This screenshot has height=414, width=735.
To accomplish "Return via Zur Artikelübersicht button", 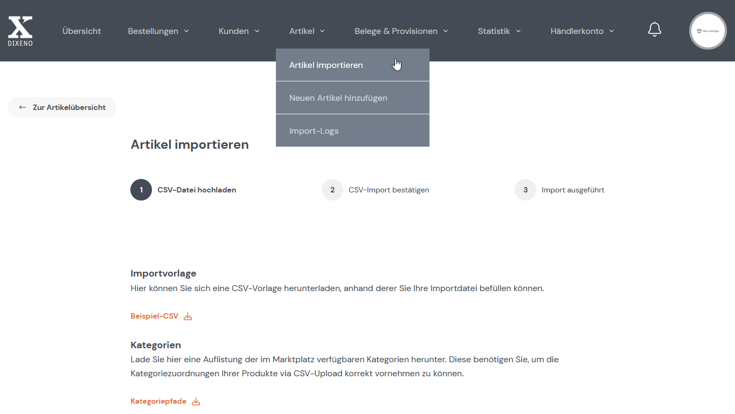I will click(x=62, y=107).
